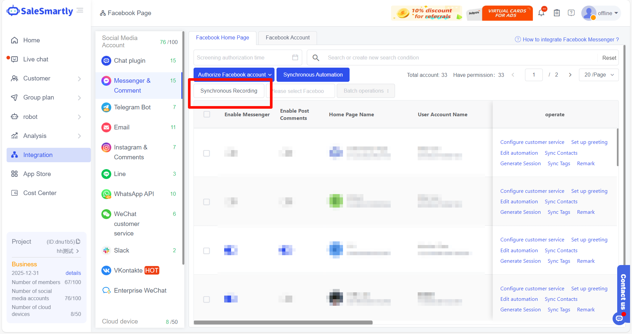Open the help question mark icon

pos(571,13)
